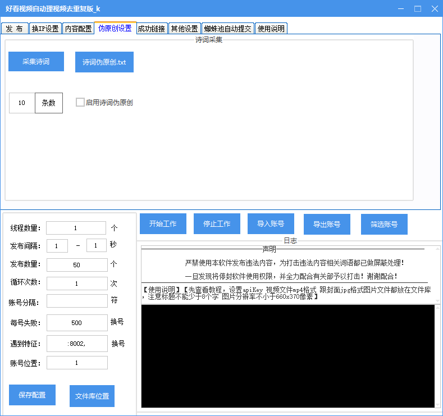Click the poem count box showing 10

pos(22,103)
